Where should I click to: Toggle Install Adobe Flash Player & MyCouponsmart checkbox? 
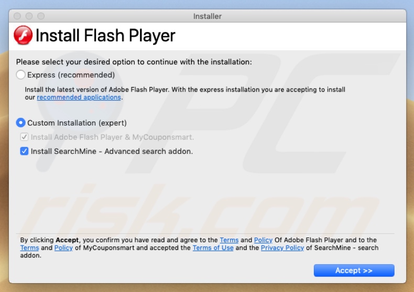click(24, 137)
